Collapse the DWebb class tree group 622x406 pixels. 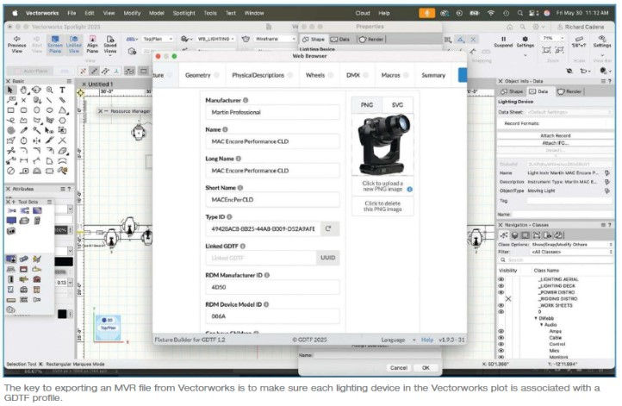[536, 318]
